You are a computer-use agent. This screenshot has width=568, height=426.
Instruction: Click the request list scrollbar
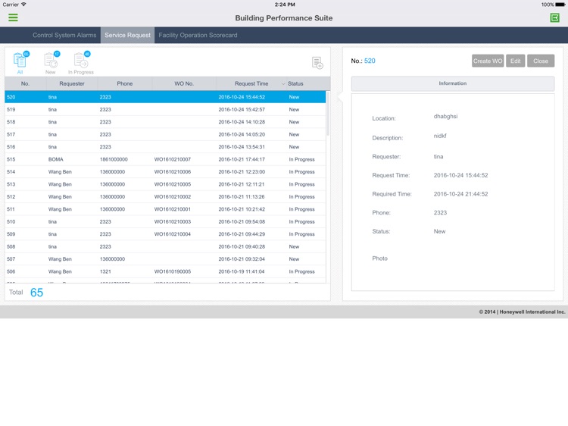[x=328, y=114]
